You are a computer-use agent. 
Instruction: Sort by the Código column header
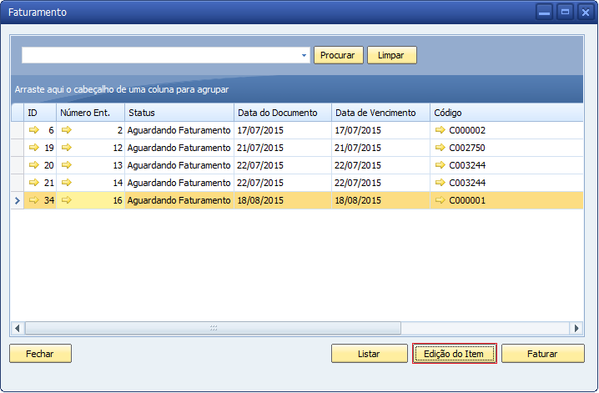pyautogui.click(x=506, y=113)
